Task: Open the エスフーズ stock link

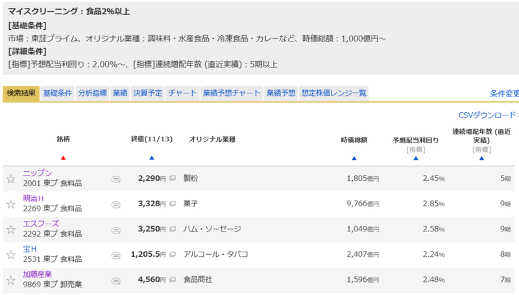Action: pyautogui.click(x=41, y=224)
